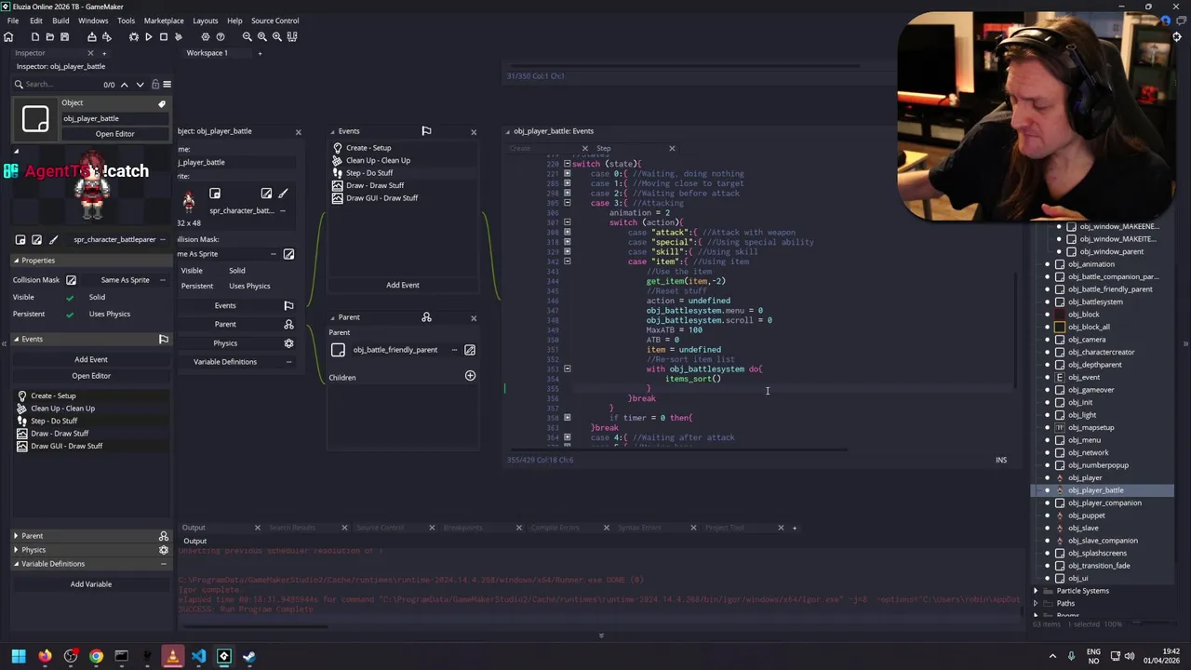Screen dimensions: 1191x670
Task: Toggle Solid in the object editor window
Action: tap(237, 271)
